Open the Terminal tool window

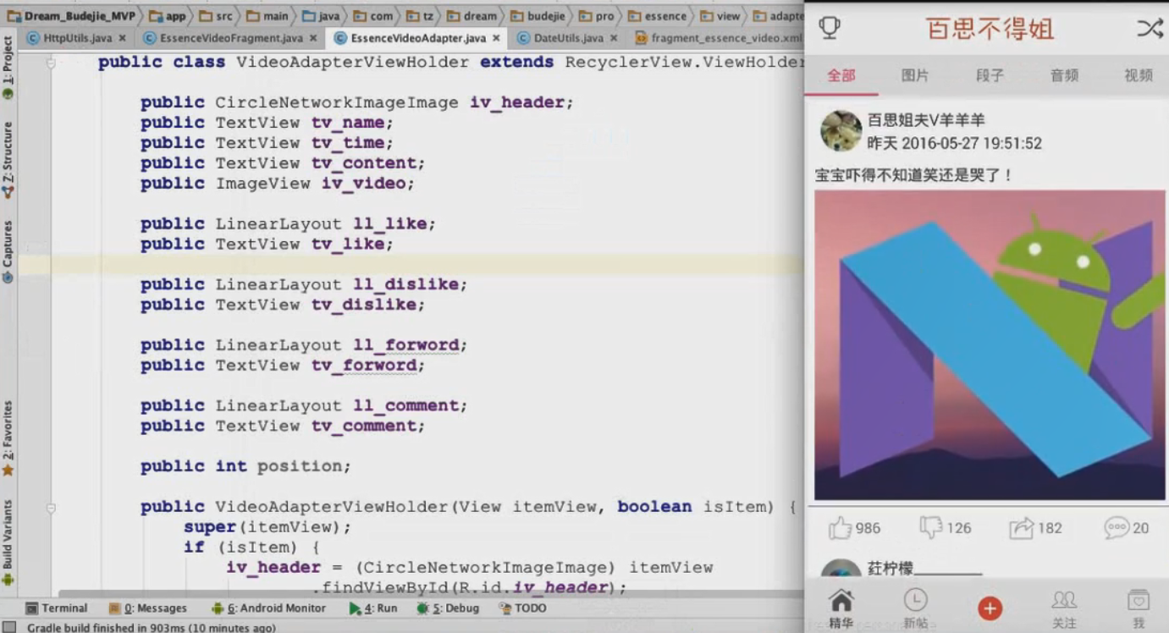pyautogui.click(x=57, y=608)
